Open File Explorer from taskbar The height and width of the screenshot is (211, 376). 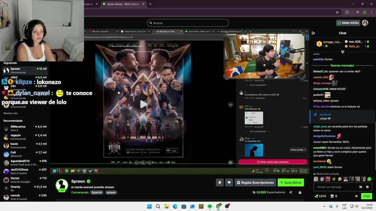coord(167,206)
